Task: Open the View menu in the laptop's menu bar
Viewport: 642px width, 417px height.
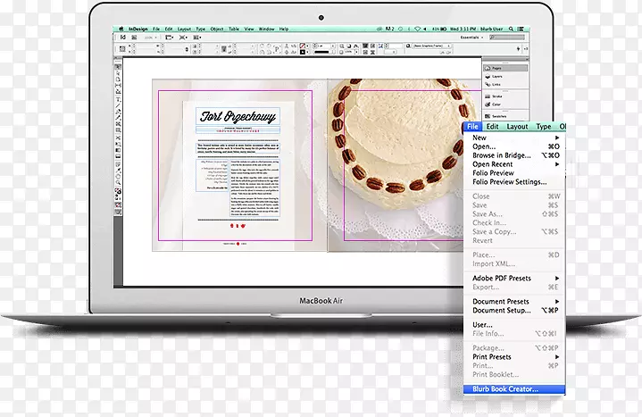Action: (x=249, y=29)
